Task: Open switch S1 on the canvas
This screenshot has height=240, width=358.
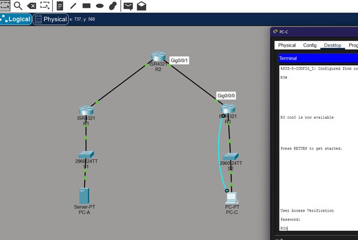Action: pyautogui.click(x=86, y=155)
